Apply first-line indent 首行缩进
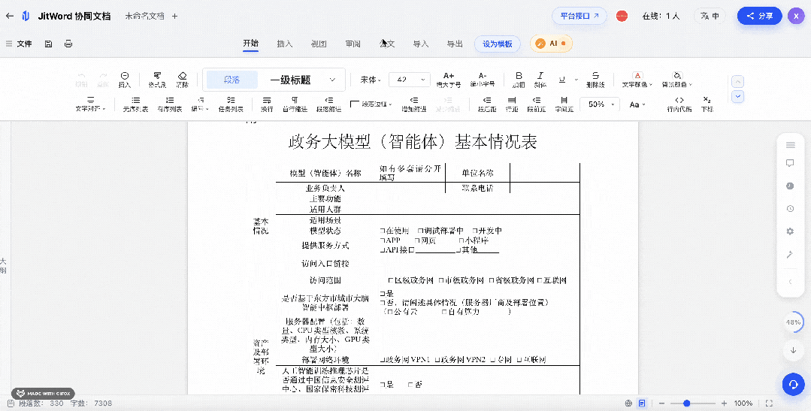Screen dimensions: 811x411 point(295,104)
